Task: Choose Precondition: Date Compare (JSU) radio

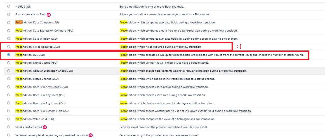Action: click(x=8, y=23)
